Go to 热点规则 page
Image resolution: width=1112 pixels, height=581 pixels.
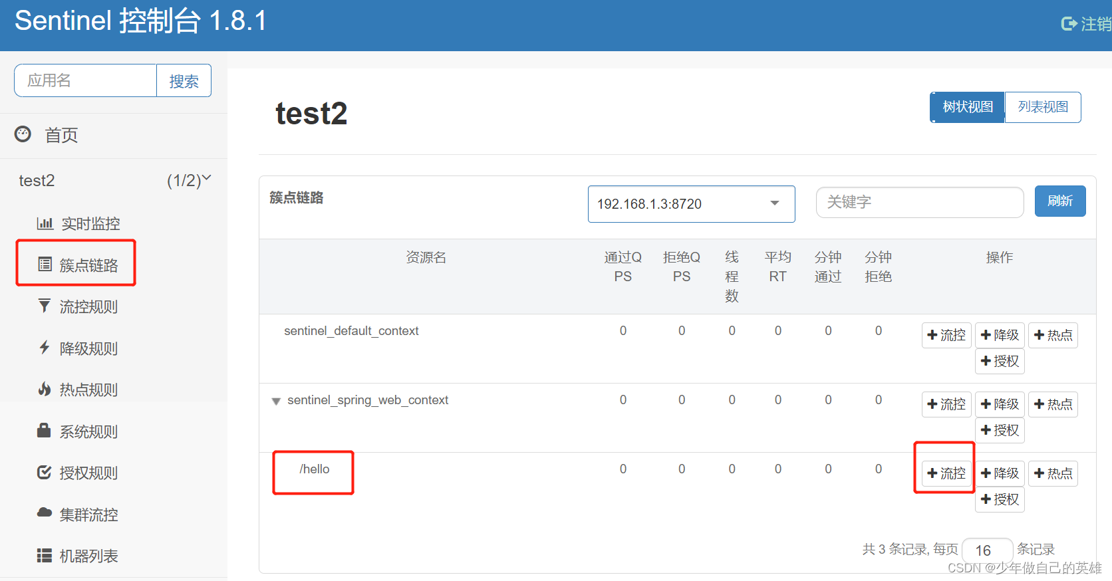pyautogui.click(x=88, y=390)
